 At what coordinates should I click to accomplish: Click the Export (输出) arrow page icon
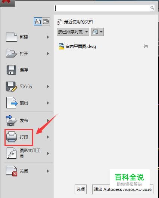pyautogui.click(x=12, y=103)
